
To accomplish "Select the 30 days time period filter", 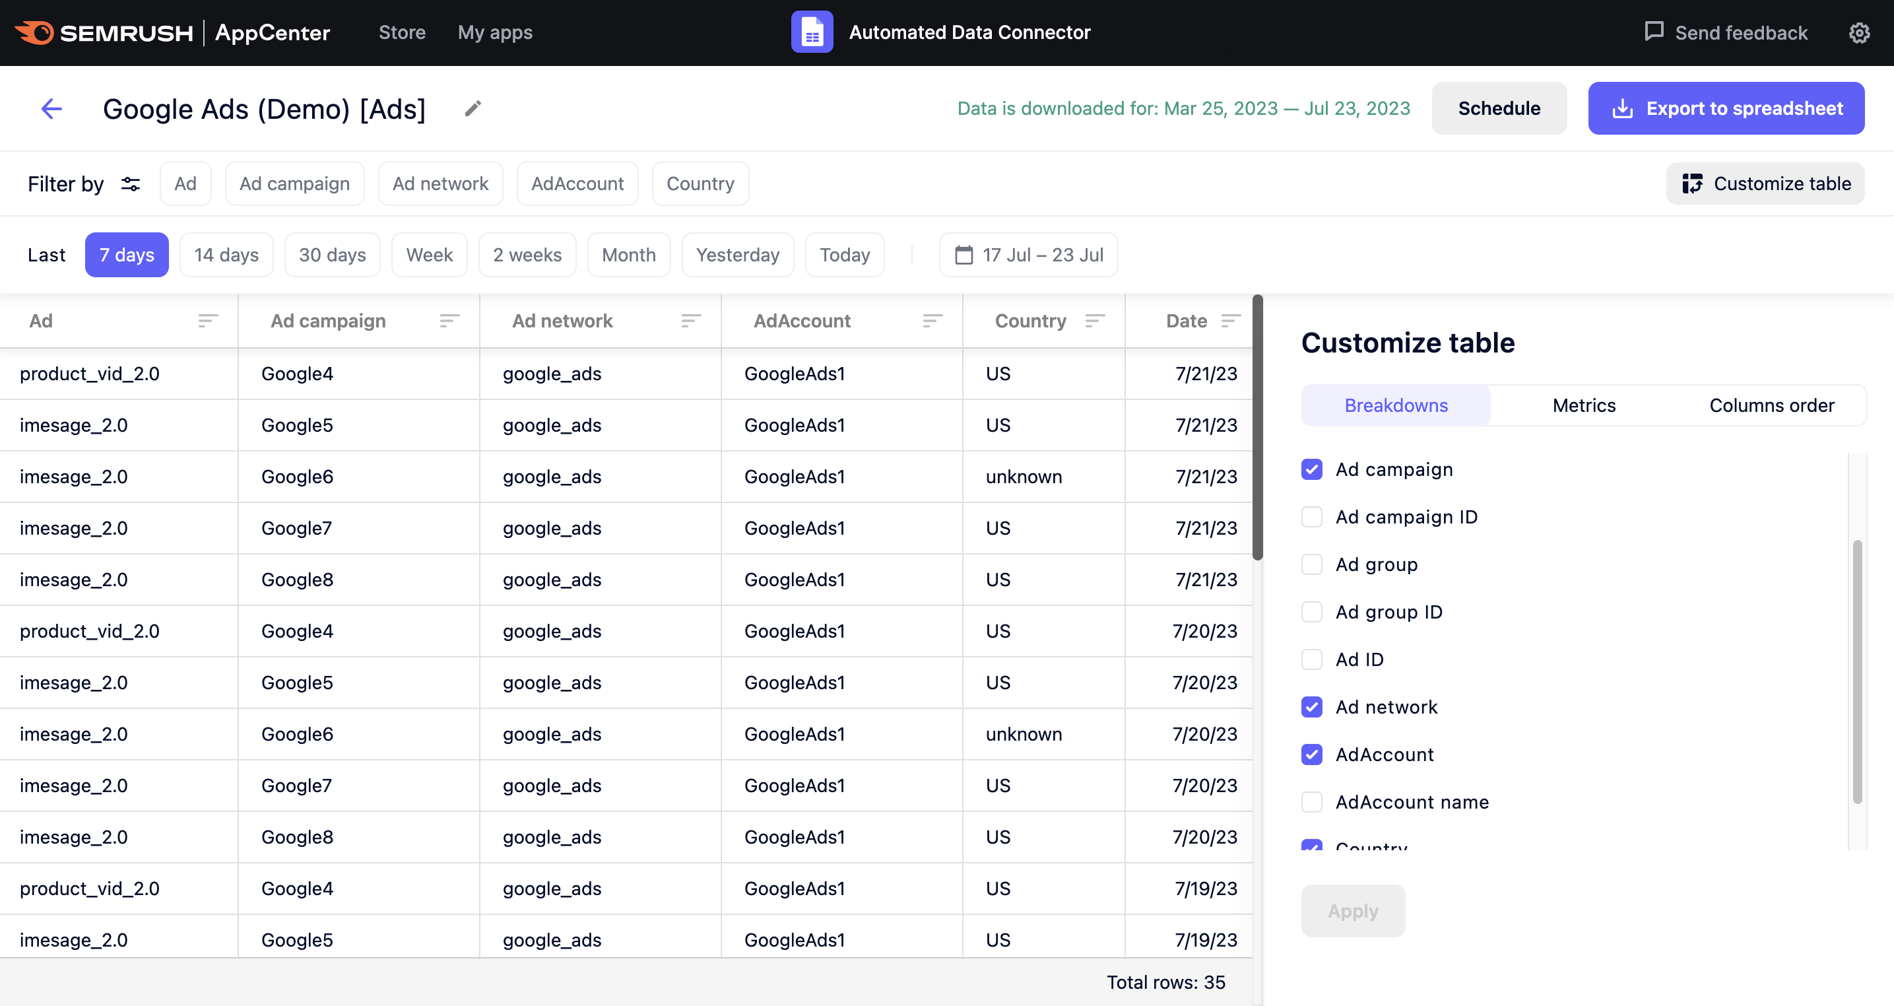I will 332,254.
